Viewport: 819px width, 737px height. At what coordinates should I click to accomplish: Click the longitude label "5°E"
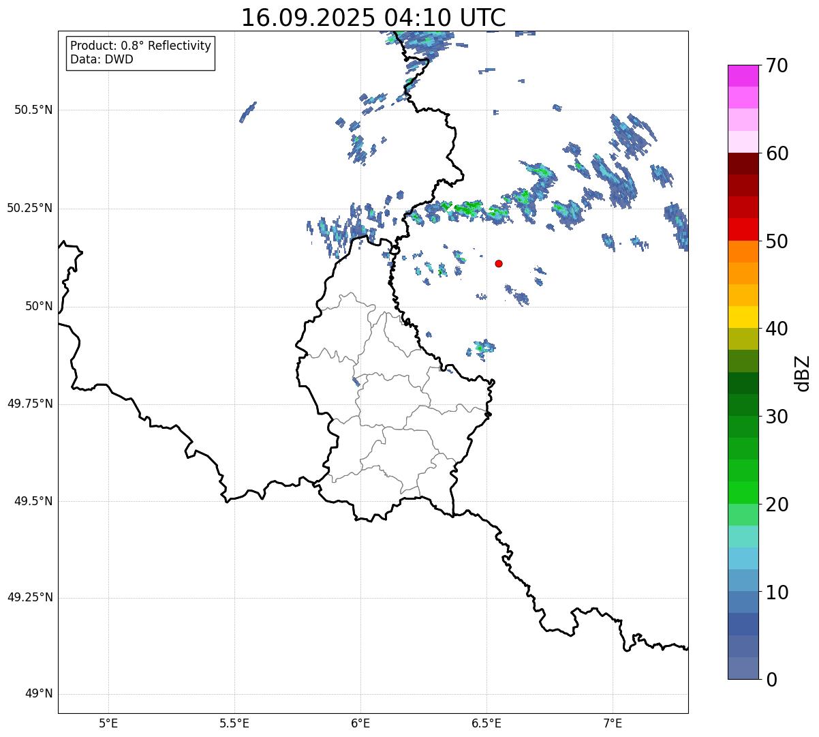tap(108, 723)
